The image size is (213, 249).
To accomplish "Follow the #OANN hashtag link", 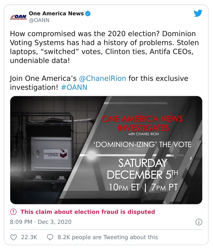I will point(74,87).
